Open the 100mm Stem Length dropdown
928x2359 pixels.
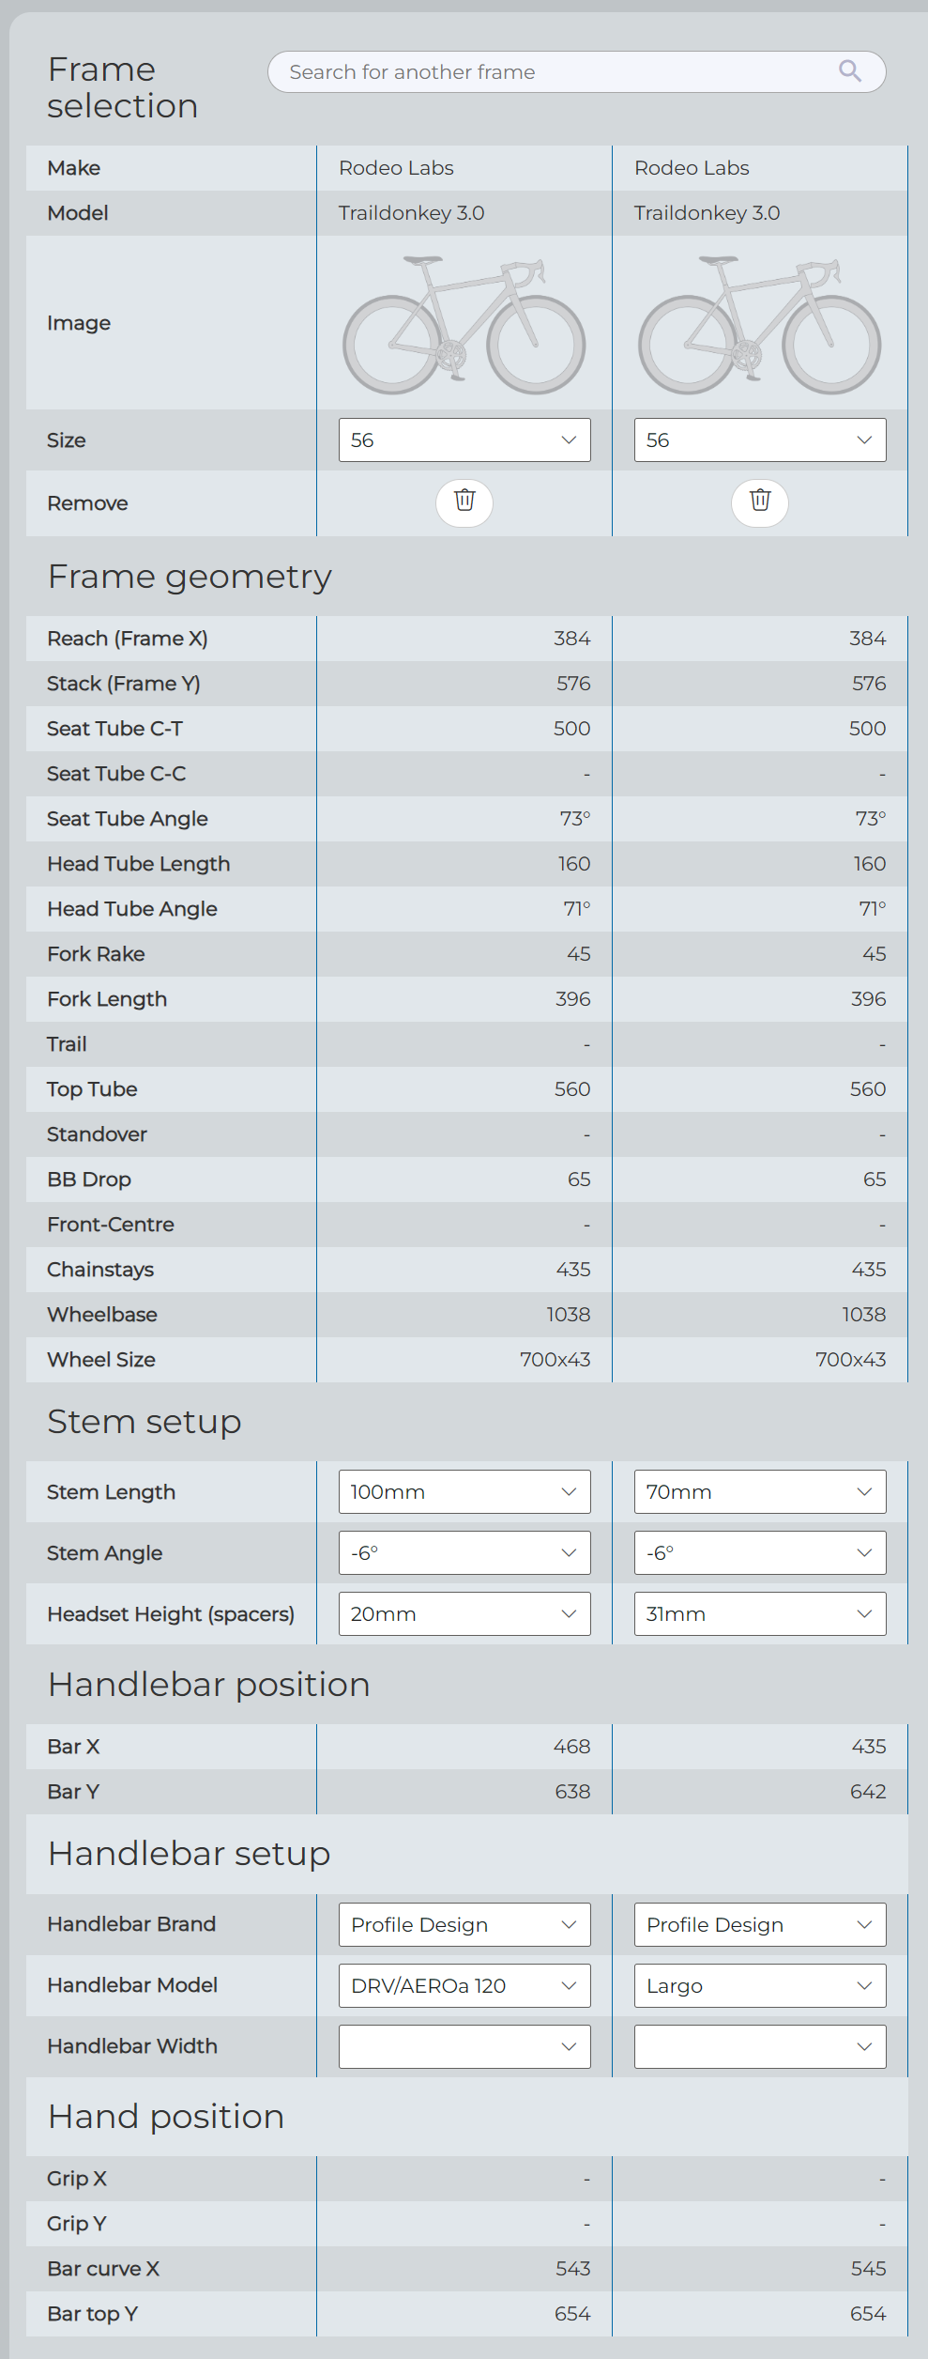pyautogui.click(x=464, y=1492)
